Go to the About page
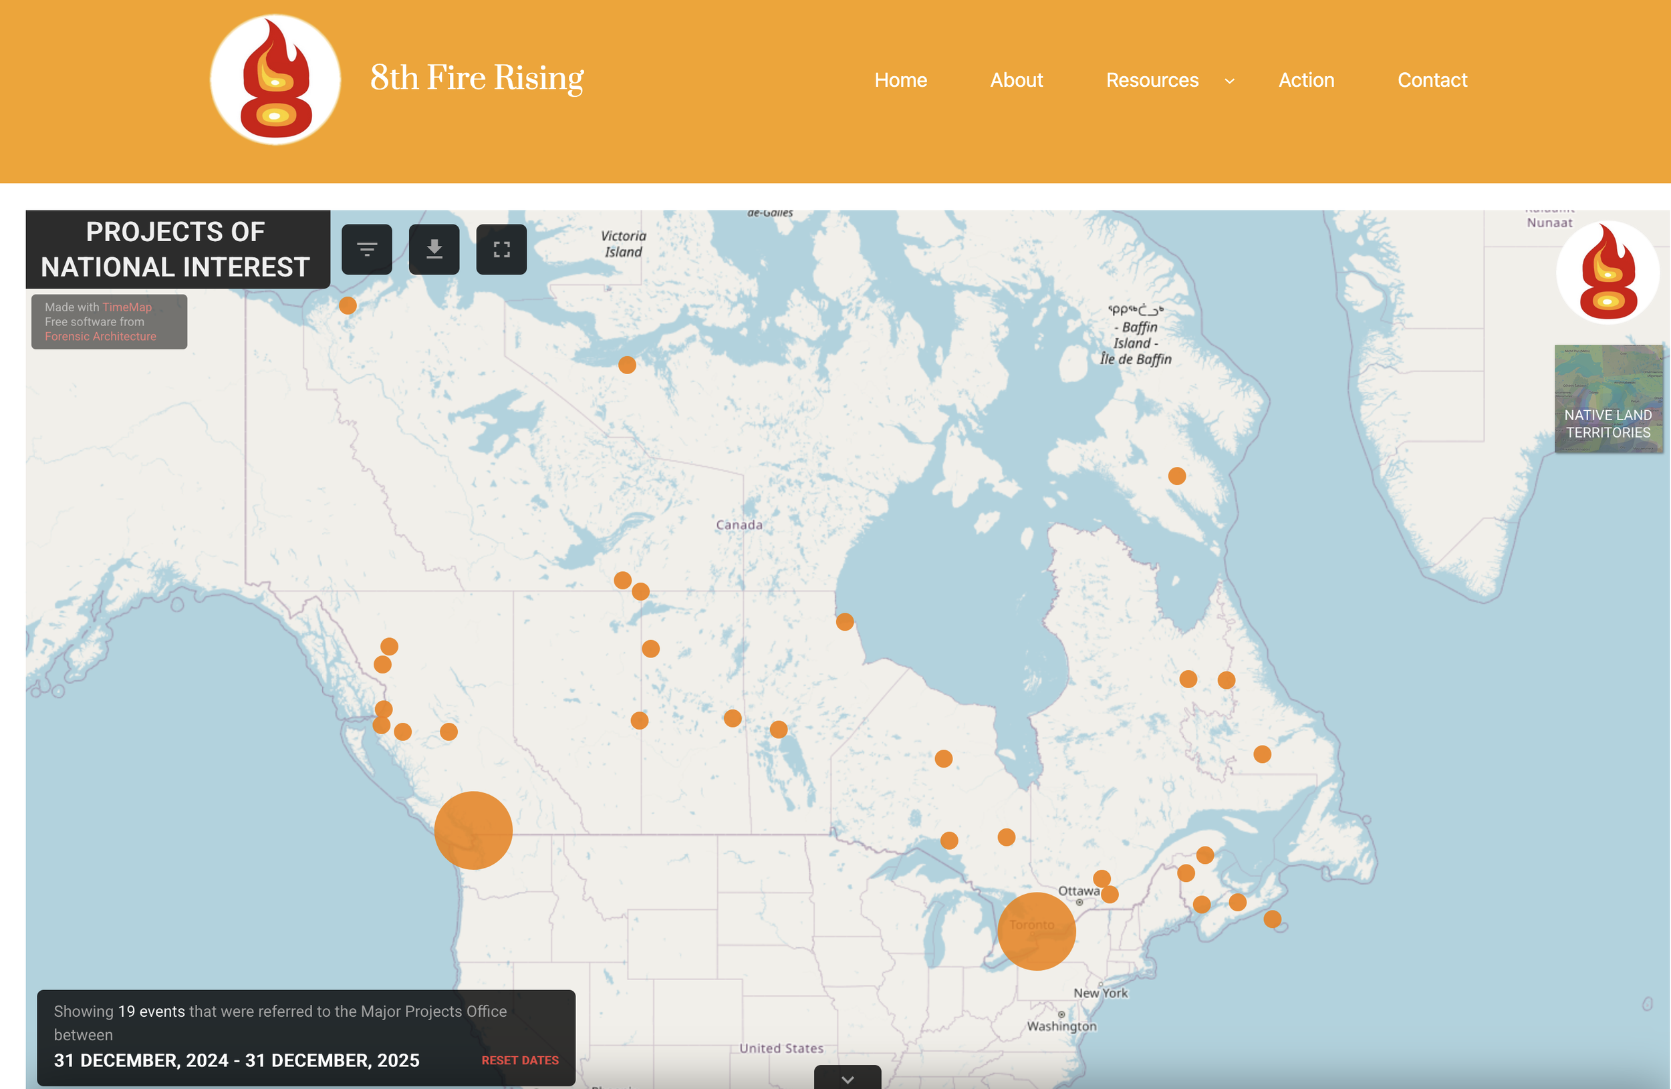 [x=1016, y=80]
